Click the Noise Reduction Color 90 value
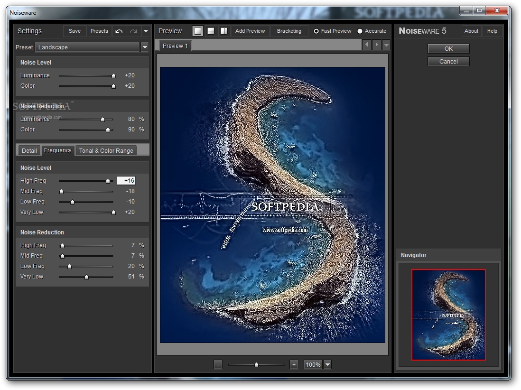Viewport: 521px width, 390px height. (x=131, y=129)
